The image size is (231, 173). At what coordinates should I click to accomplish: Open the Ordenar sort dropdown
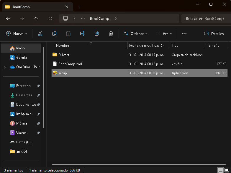coord(135,33)
